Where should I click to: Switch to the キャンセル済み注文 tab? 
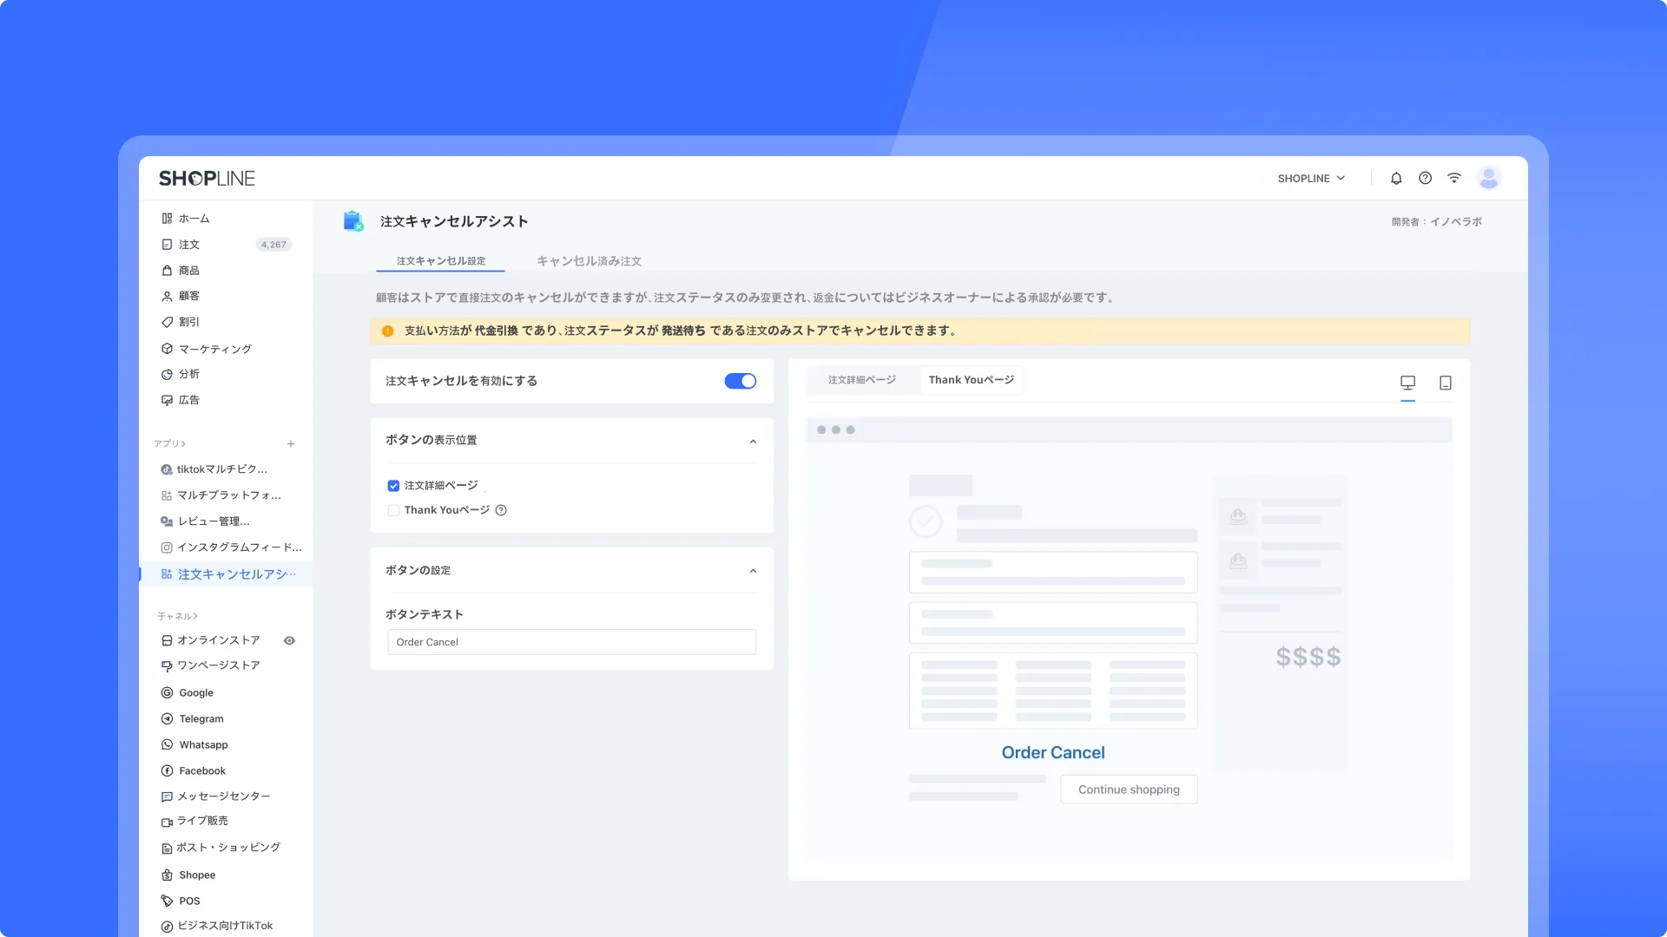click(x=589, y=261)
